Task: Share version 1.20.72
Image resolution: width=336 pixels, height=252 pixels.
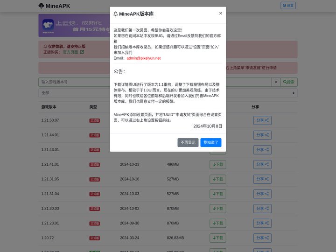Action: coord(262,238)
